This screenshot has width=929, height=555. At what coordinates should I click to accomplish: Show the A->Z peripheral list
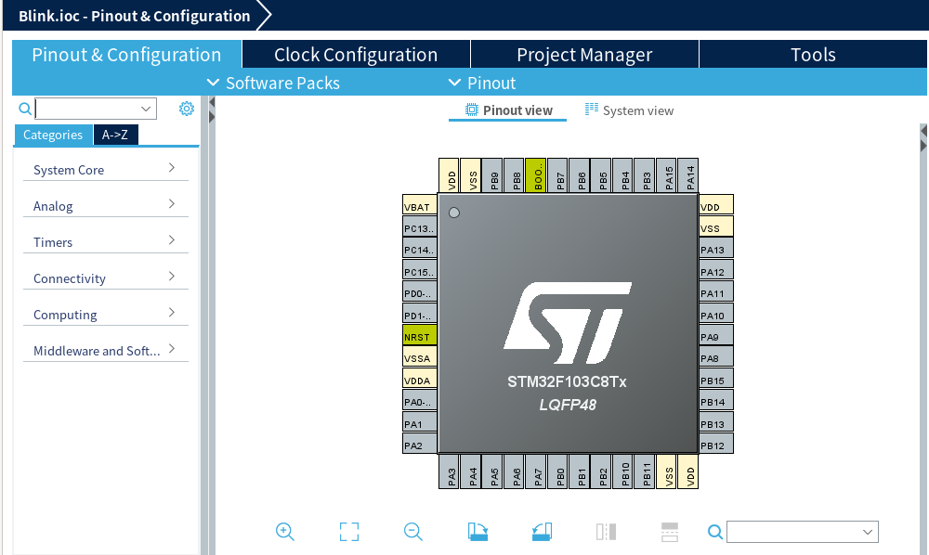[x=115, y=135]
